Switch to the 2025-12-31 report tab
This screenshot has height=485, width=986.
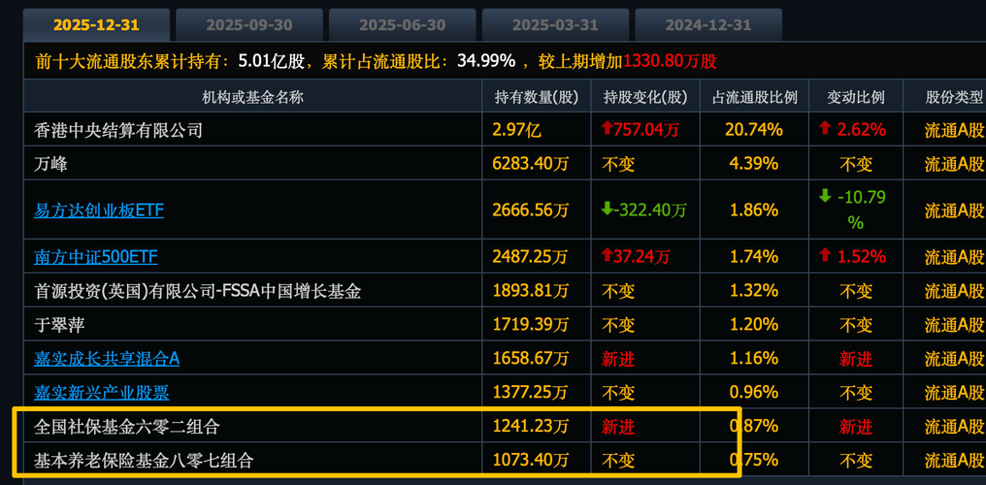click(x=96, y=25)
